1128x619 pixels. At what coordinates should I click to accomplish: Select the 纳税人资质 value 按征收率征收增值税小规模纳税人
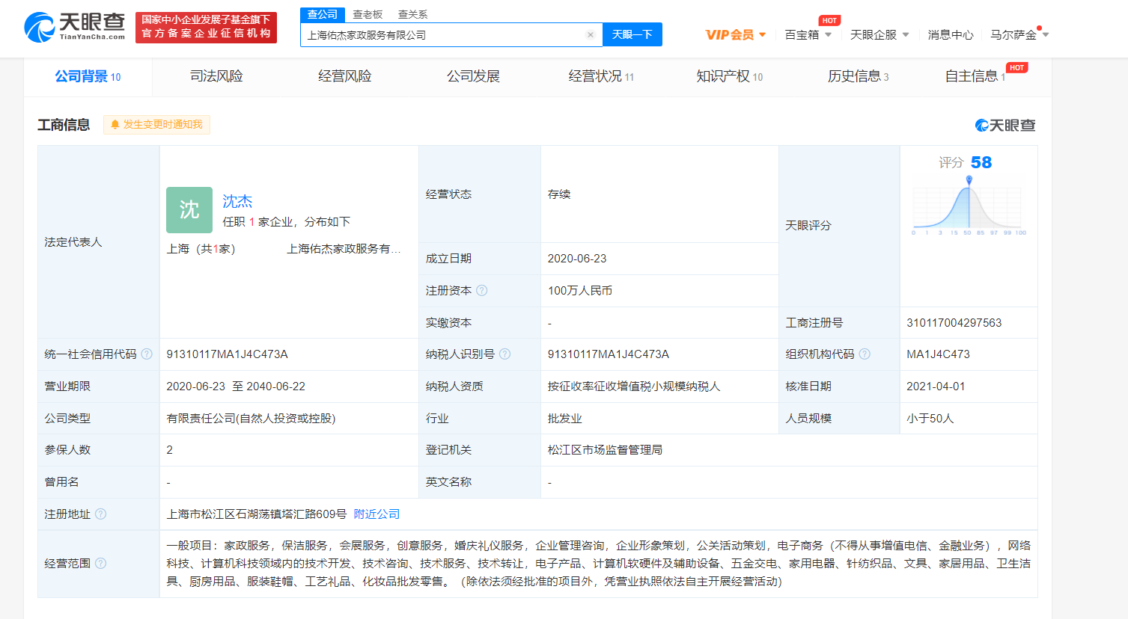634,387
